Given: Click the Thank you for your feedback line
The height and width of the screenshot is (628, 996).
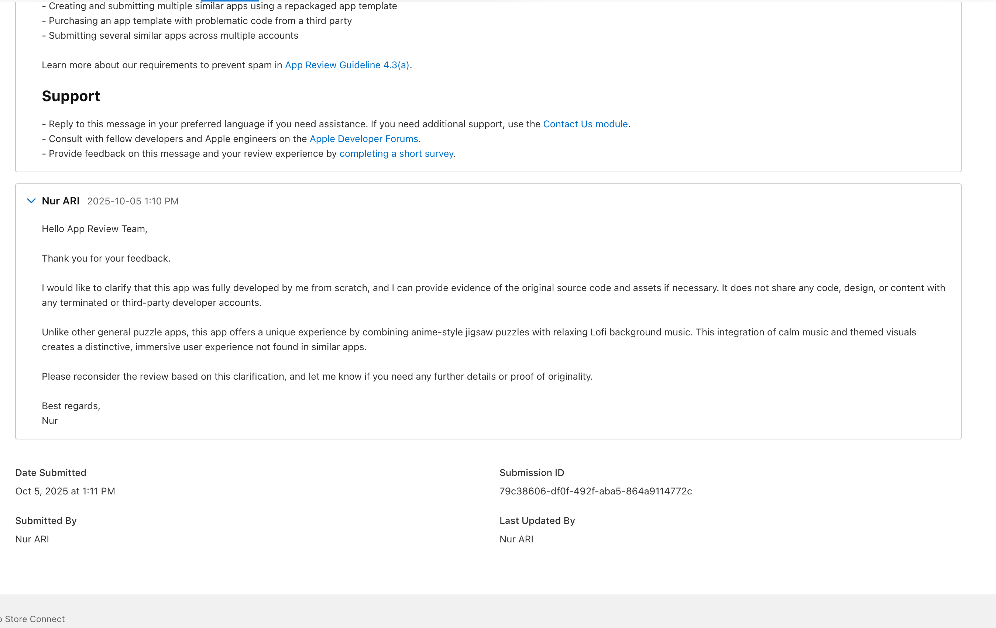Looking at the screenshot, I should coord(106,258).
